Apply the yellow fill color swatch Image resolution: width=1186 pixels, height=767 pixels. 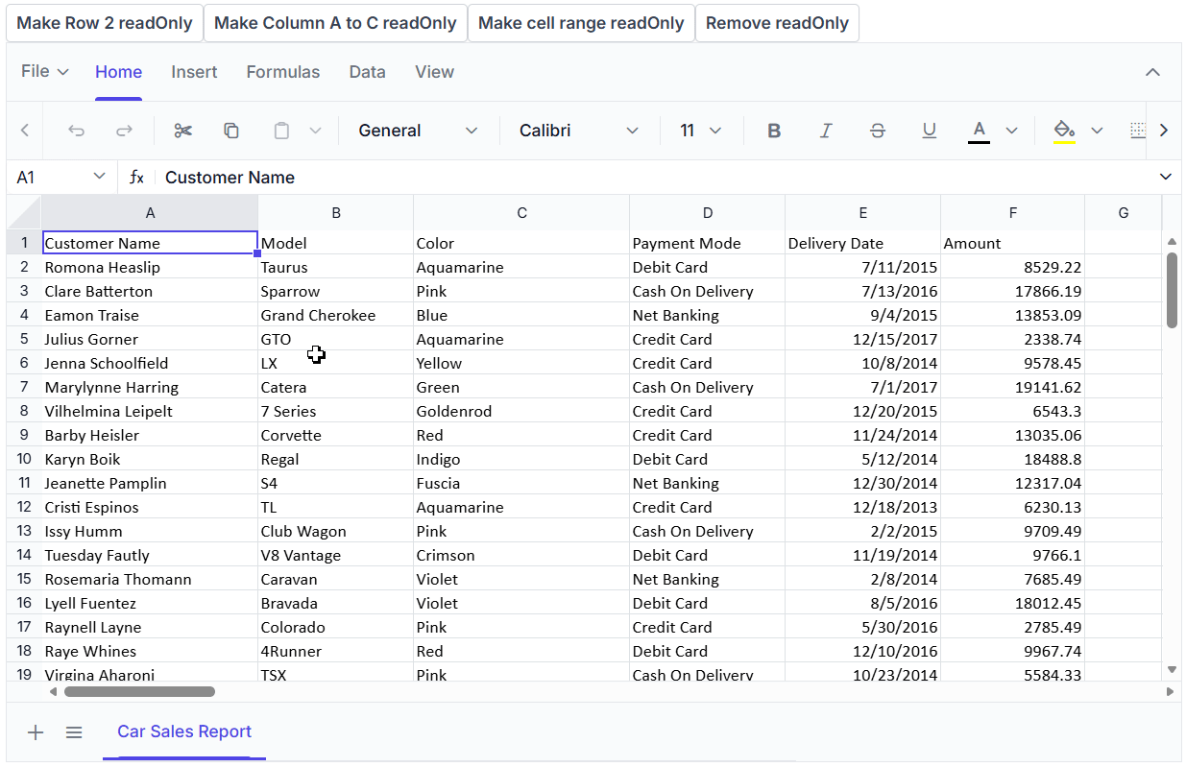1064,131
